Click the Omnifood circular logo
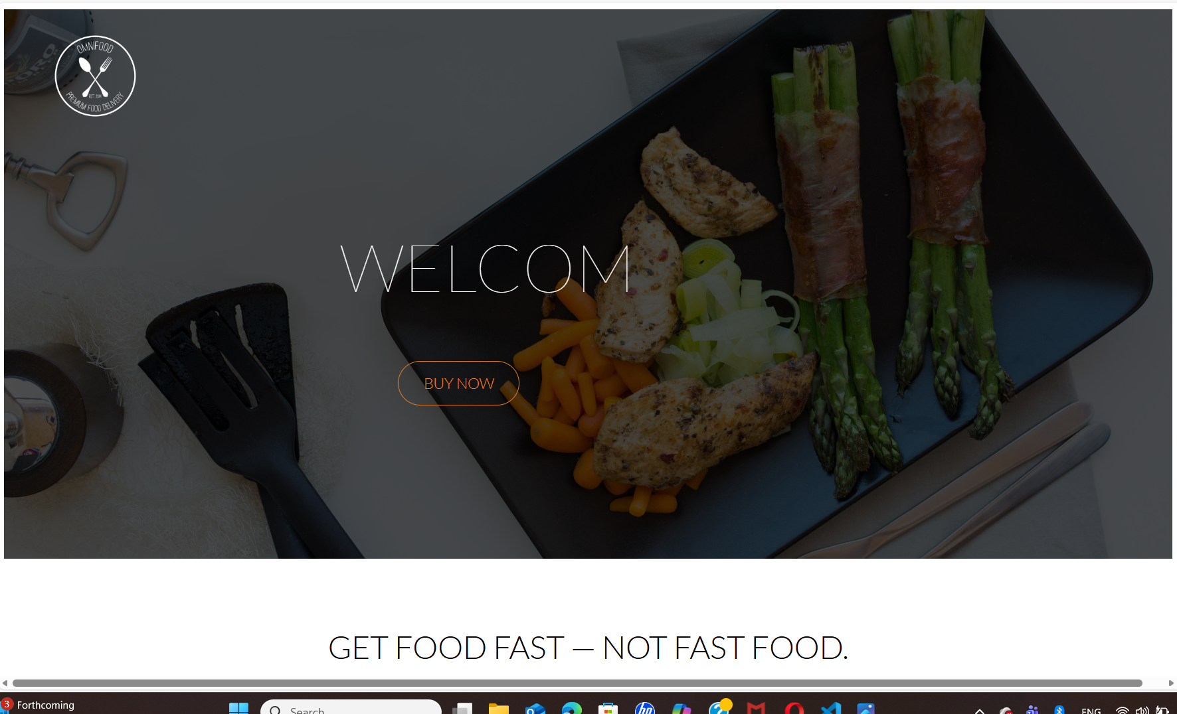Screen dimensions: 1177x714 [95, 76]
